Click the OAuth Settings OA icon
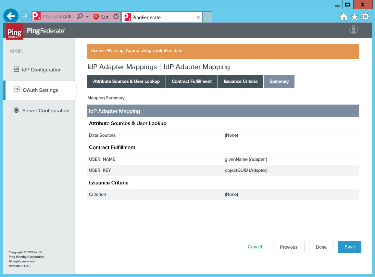The width and height of the screenshot is (375, 277). [16, 89]
